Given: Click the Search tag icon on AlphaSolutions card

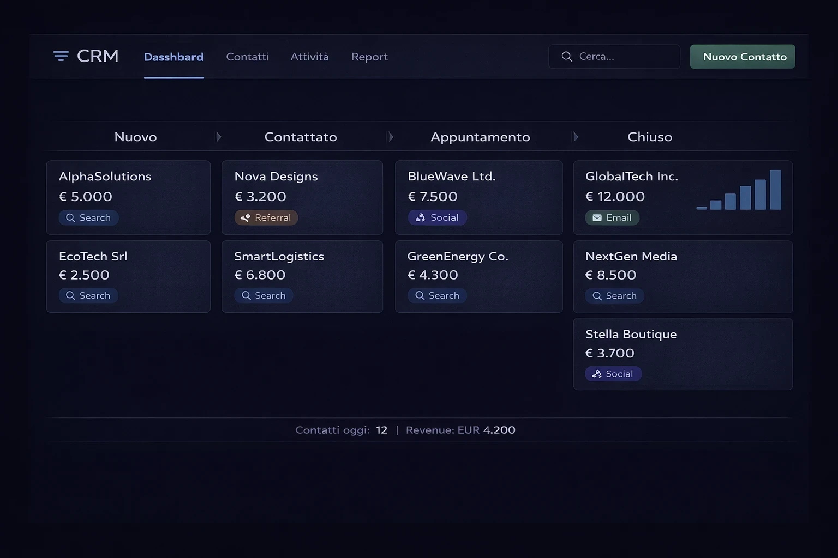Looking at the screenshot, I should coord(70,218).
